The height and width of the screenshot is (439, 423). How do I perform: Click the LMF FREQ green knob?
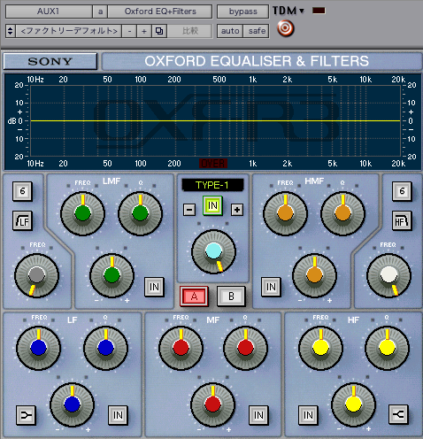click(82, 213)
